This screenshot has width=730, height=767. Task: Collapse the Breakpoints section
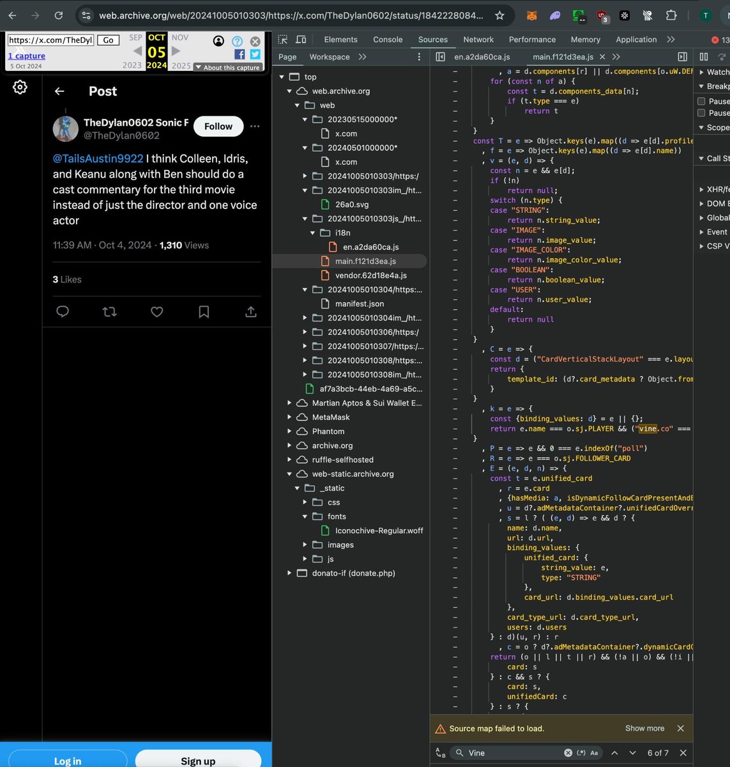tap(701, 86)
